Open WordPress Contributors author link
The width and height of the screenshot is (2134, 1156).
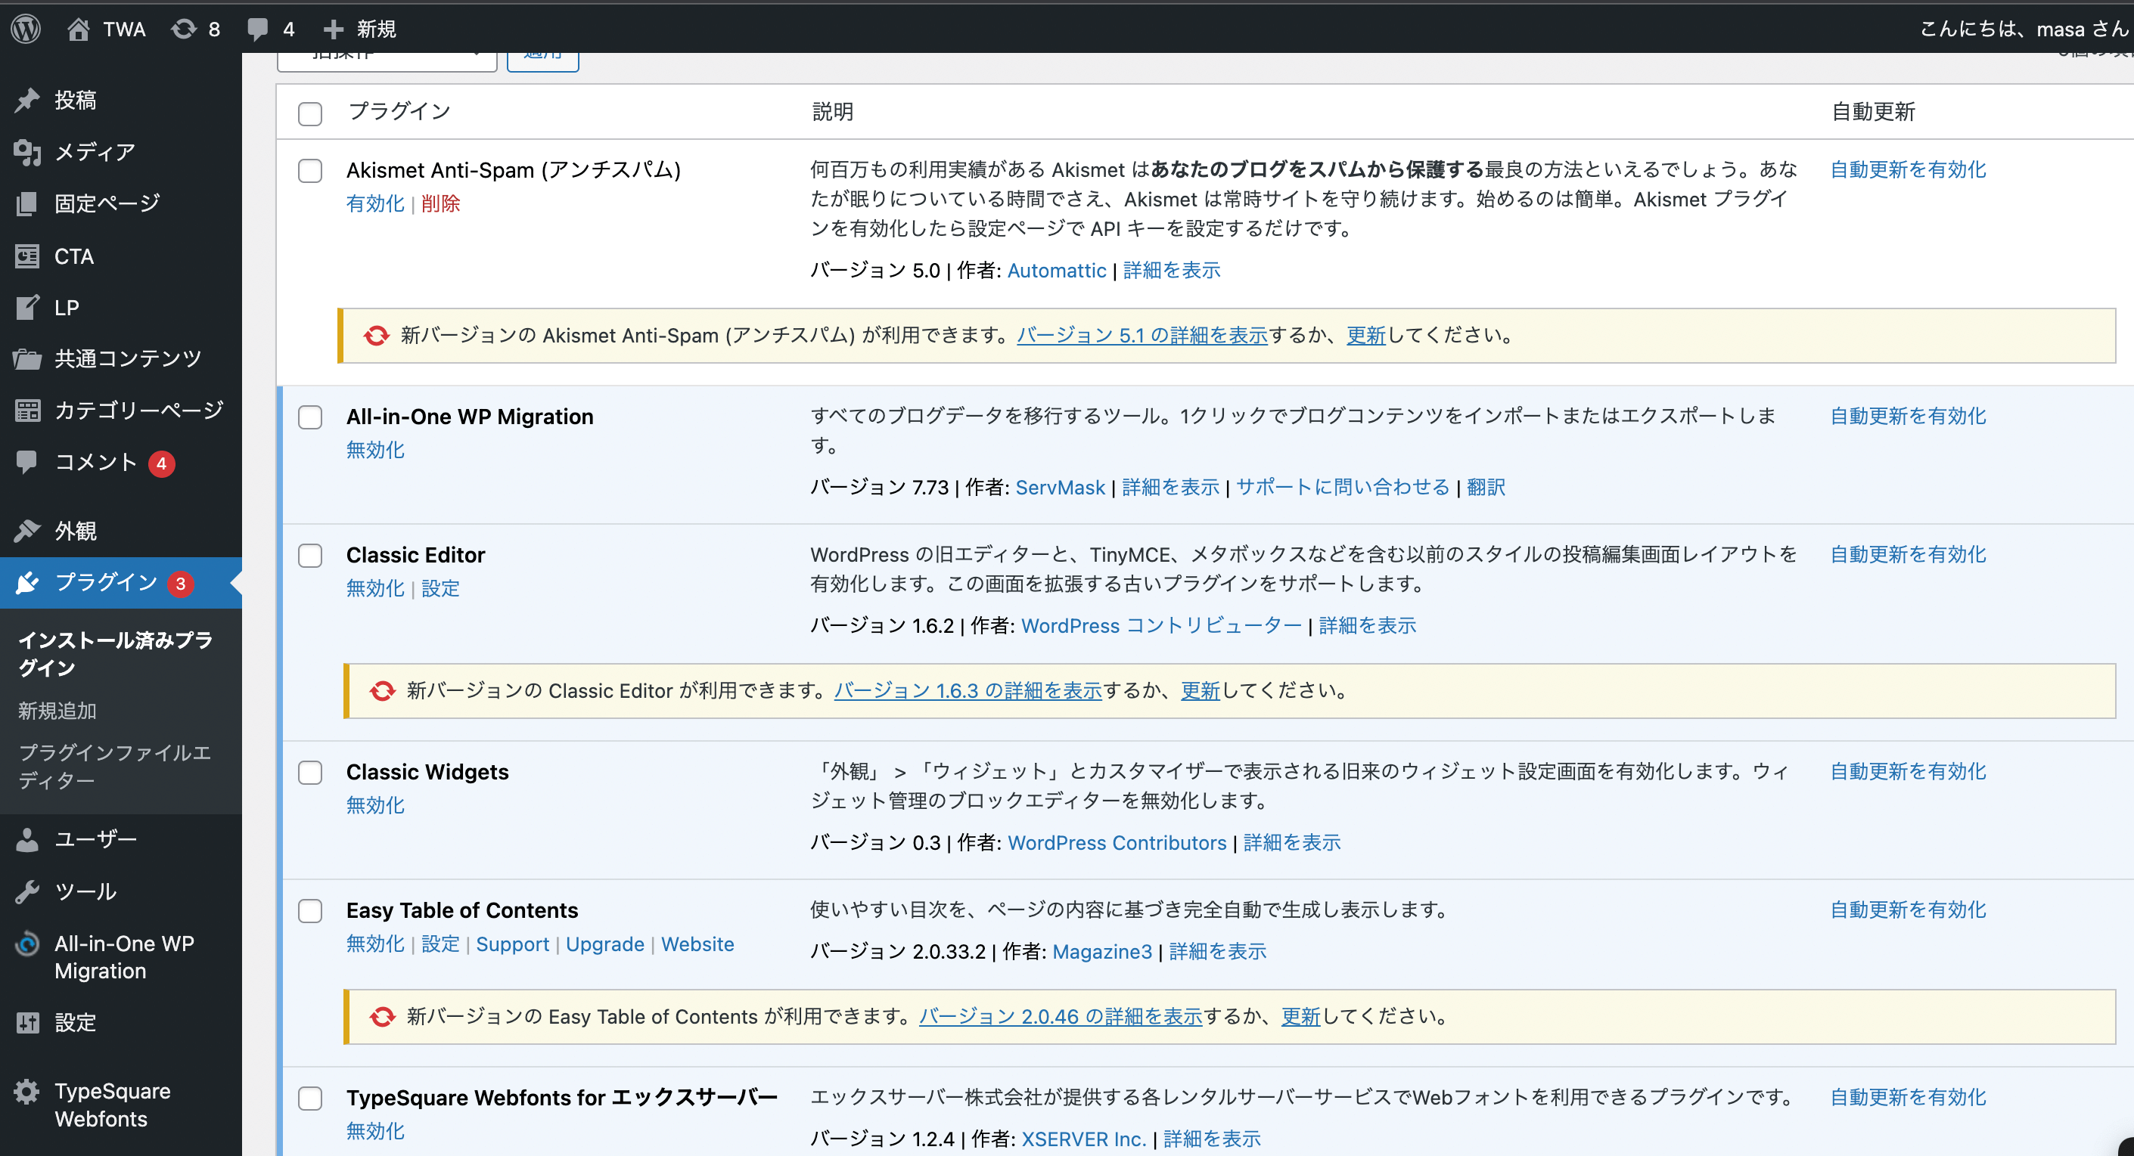coord(1117,843)
